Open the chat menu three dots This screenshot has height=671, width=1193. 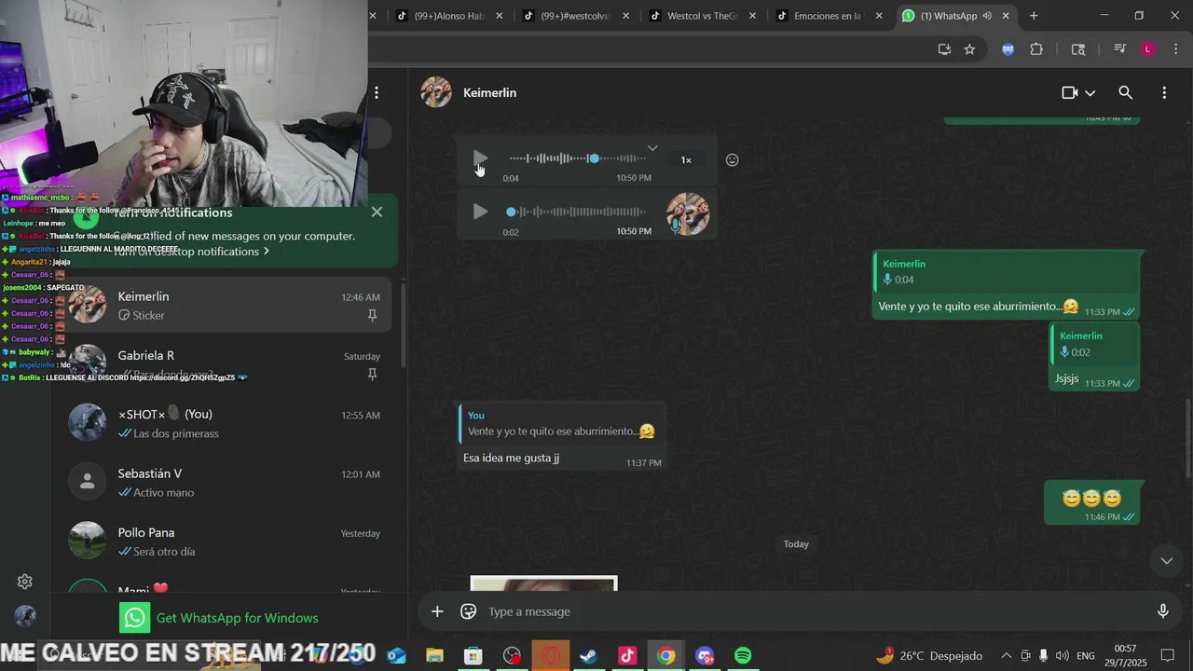(1164, 92)
